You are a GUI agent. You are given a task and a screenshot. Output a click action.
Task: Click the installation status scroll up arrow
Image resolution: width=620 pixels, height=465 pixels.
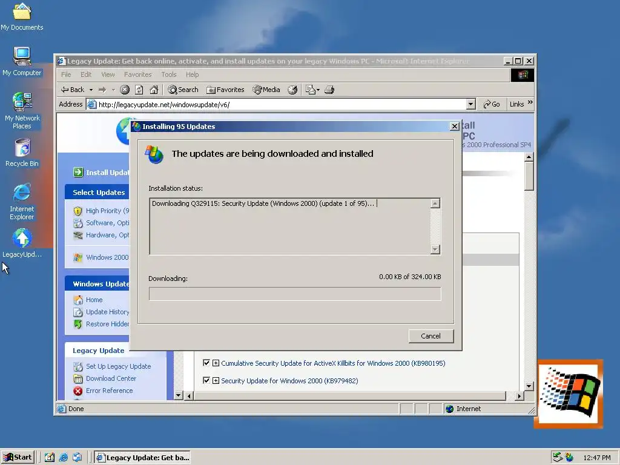[435, 203]
